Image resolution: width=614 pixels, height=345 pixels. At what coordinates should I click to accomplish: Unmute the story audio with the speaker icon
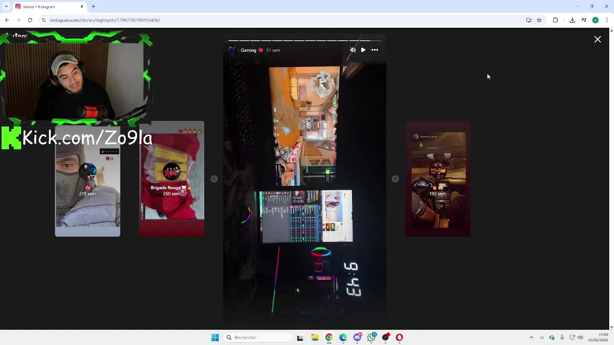click(x=353, y=50)
